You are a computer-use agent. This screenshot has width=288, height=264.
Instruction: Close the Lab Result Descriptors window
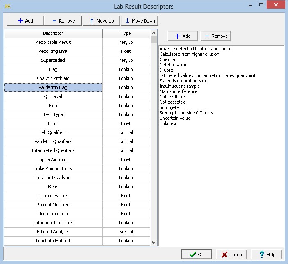[x=277, y=6]
